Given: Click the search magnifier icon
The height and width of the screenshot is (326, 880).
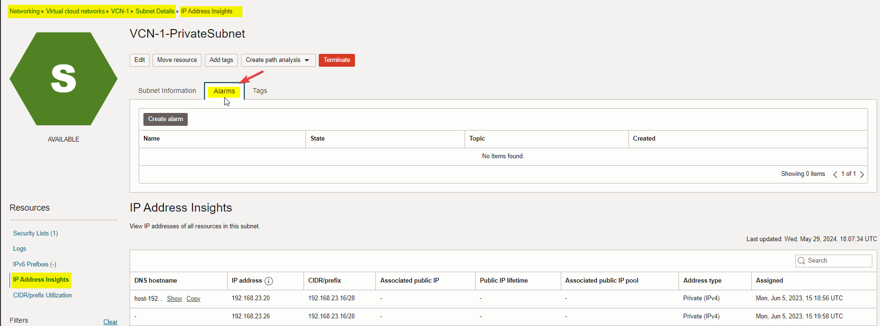Looking at the screenshot, I should click(802, 261).
